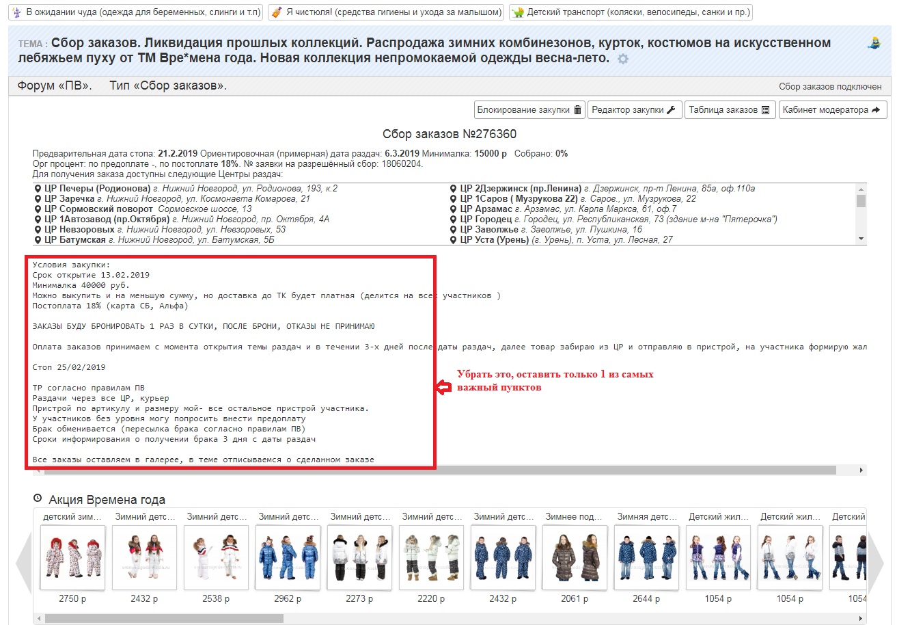Click the map pin beside ЦР Печеры (Родионова)

click(38, 189)
